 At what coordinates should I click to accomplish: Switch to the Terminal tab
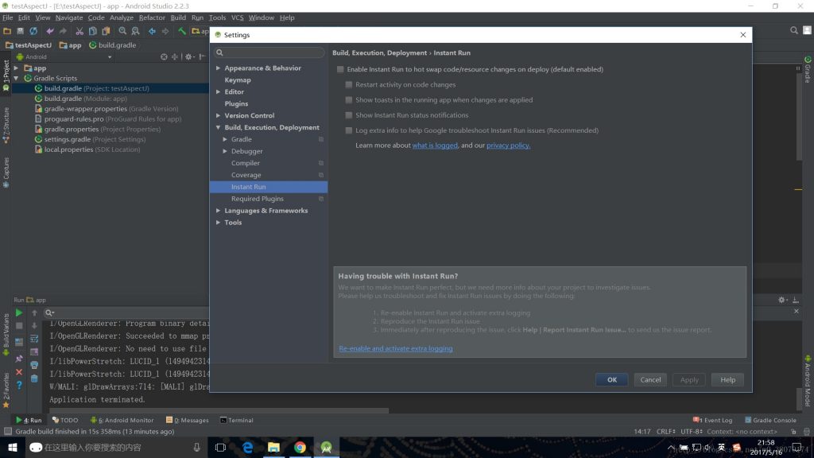tap(237, 420)
